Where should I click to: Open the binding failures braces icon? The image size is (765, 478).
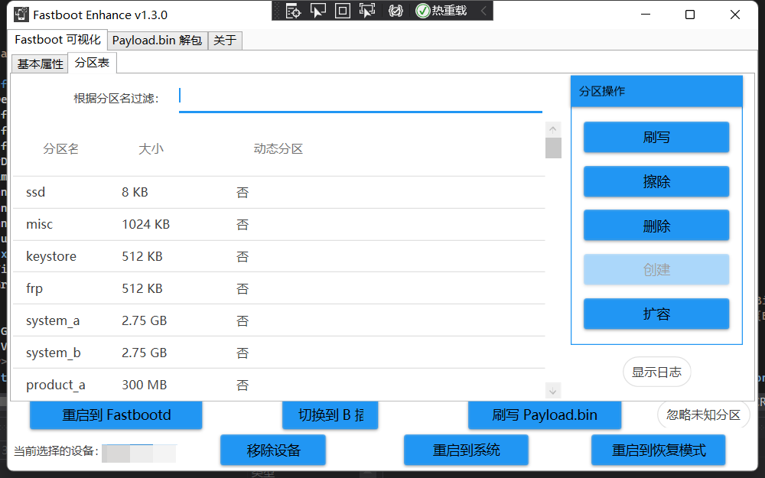coord(396,11)
